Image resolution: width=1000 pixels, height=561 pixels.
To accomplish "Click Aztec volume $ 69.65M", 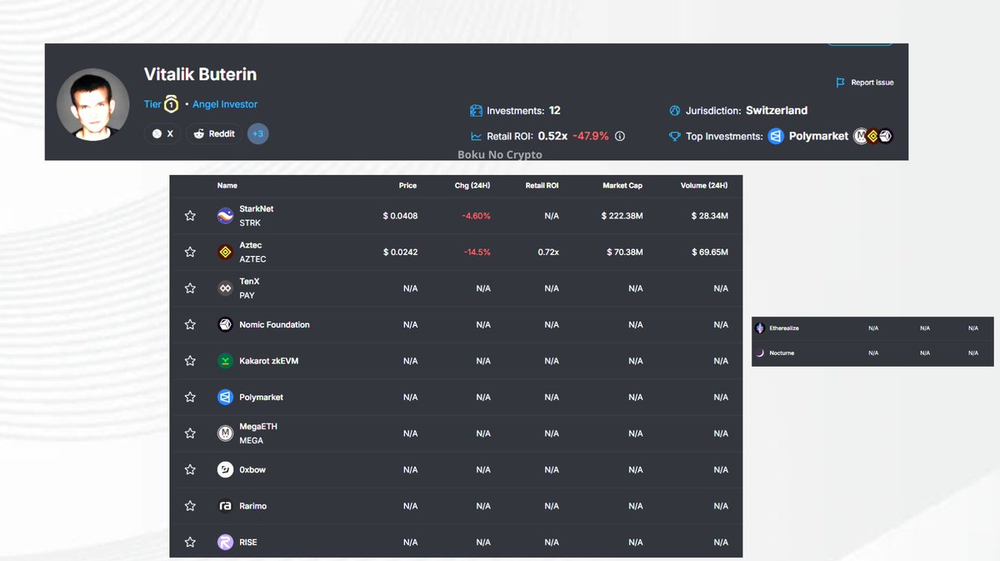I will tap(709, 252).
